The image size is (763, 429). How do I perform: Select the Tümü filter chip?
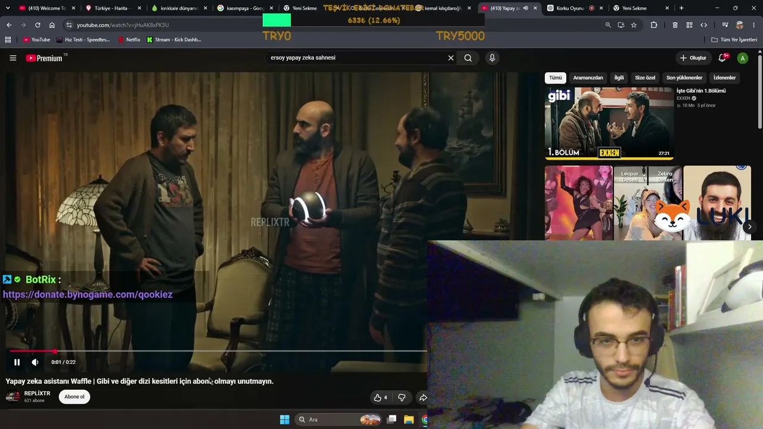coord(556,77)
